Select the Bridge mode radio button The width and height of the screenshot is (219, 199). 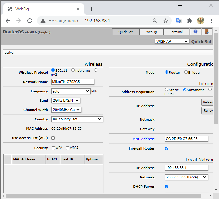[x=186, y=72]
